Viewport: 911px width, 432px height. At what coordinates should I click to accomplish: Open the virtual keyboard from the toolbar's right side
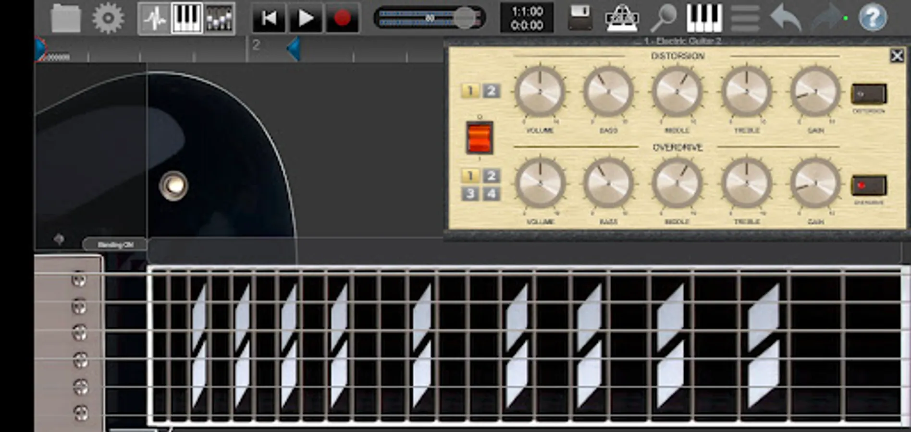704,18
